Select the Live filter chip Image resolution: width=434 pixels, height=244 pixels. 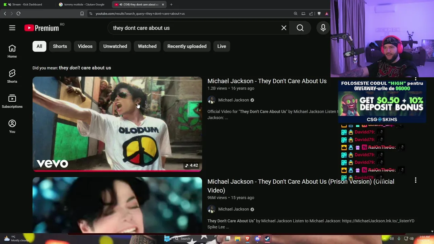[222, 46]
